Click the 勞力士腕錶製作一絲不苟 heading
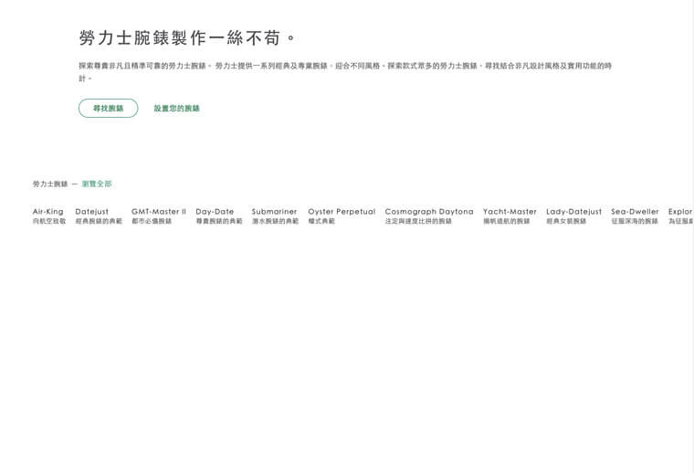694x473 pixels. [x=188, y=38]
